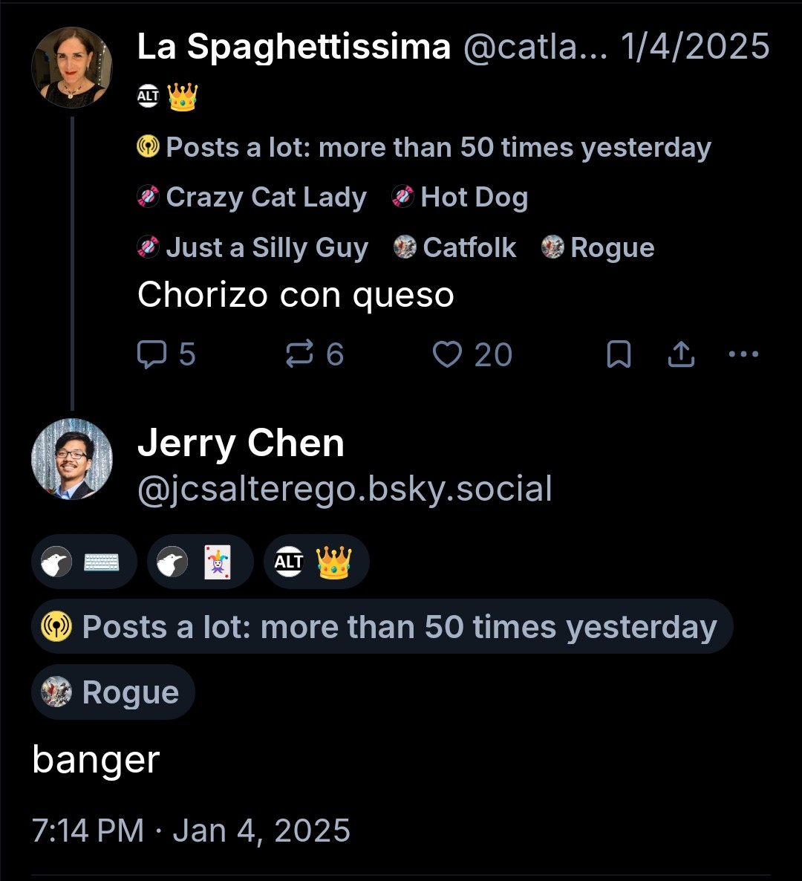
Task: Open the three-dot more options menu
Action: tap(743, 355)
